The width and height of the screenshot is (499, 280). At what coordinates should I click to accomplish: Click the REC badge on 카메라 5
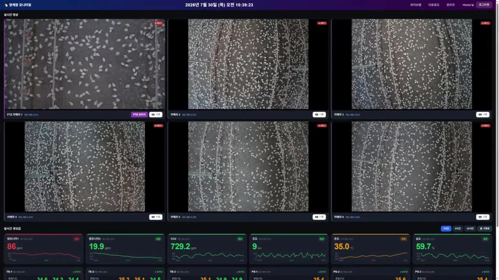(322, 126)
